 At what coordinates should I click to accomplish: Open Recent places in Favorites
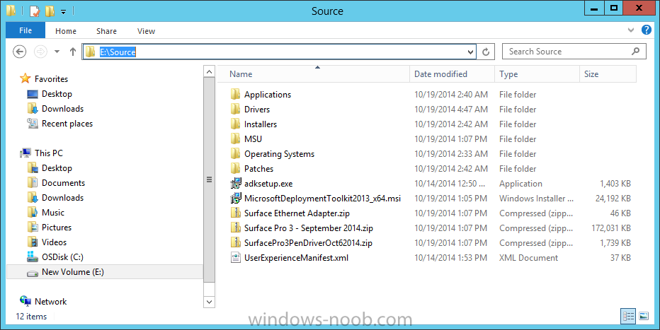67,124
